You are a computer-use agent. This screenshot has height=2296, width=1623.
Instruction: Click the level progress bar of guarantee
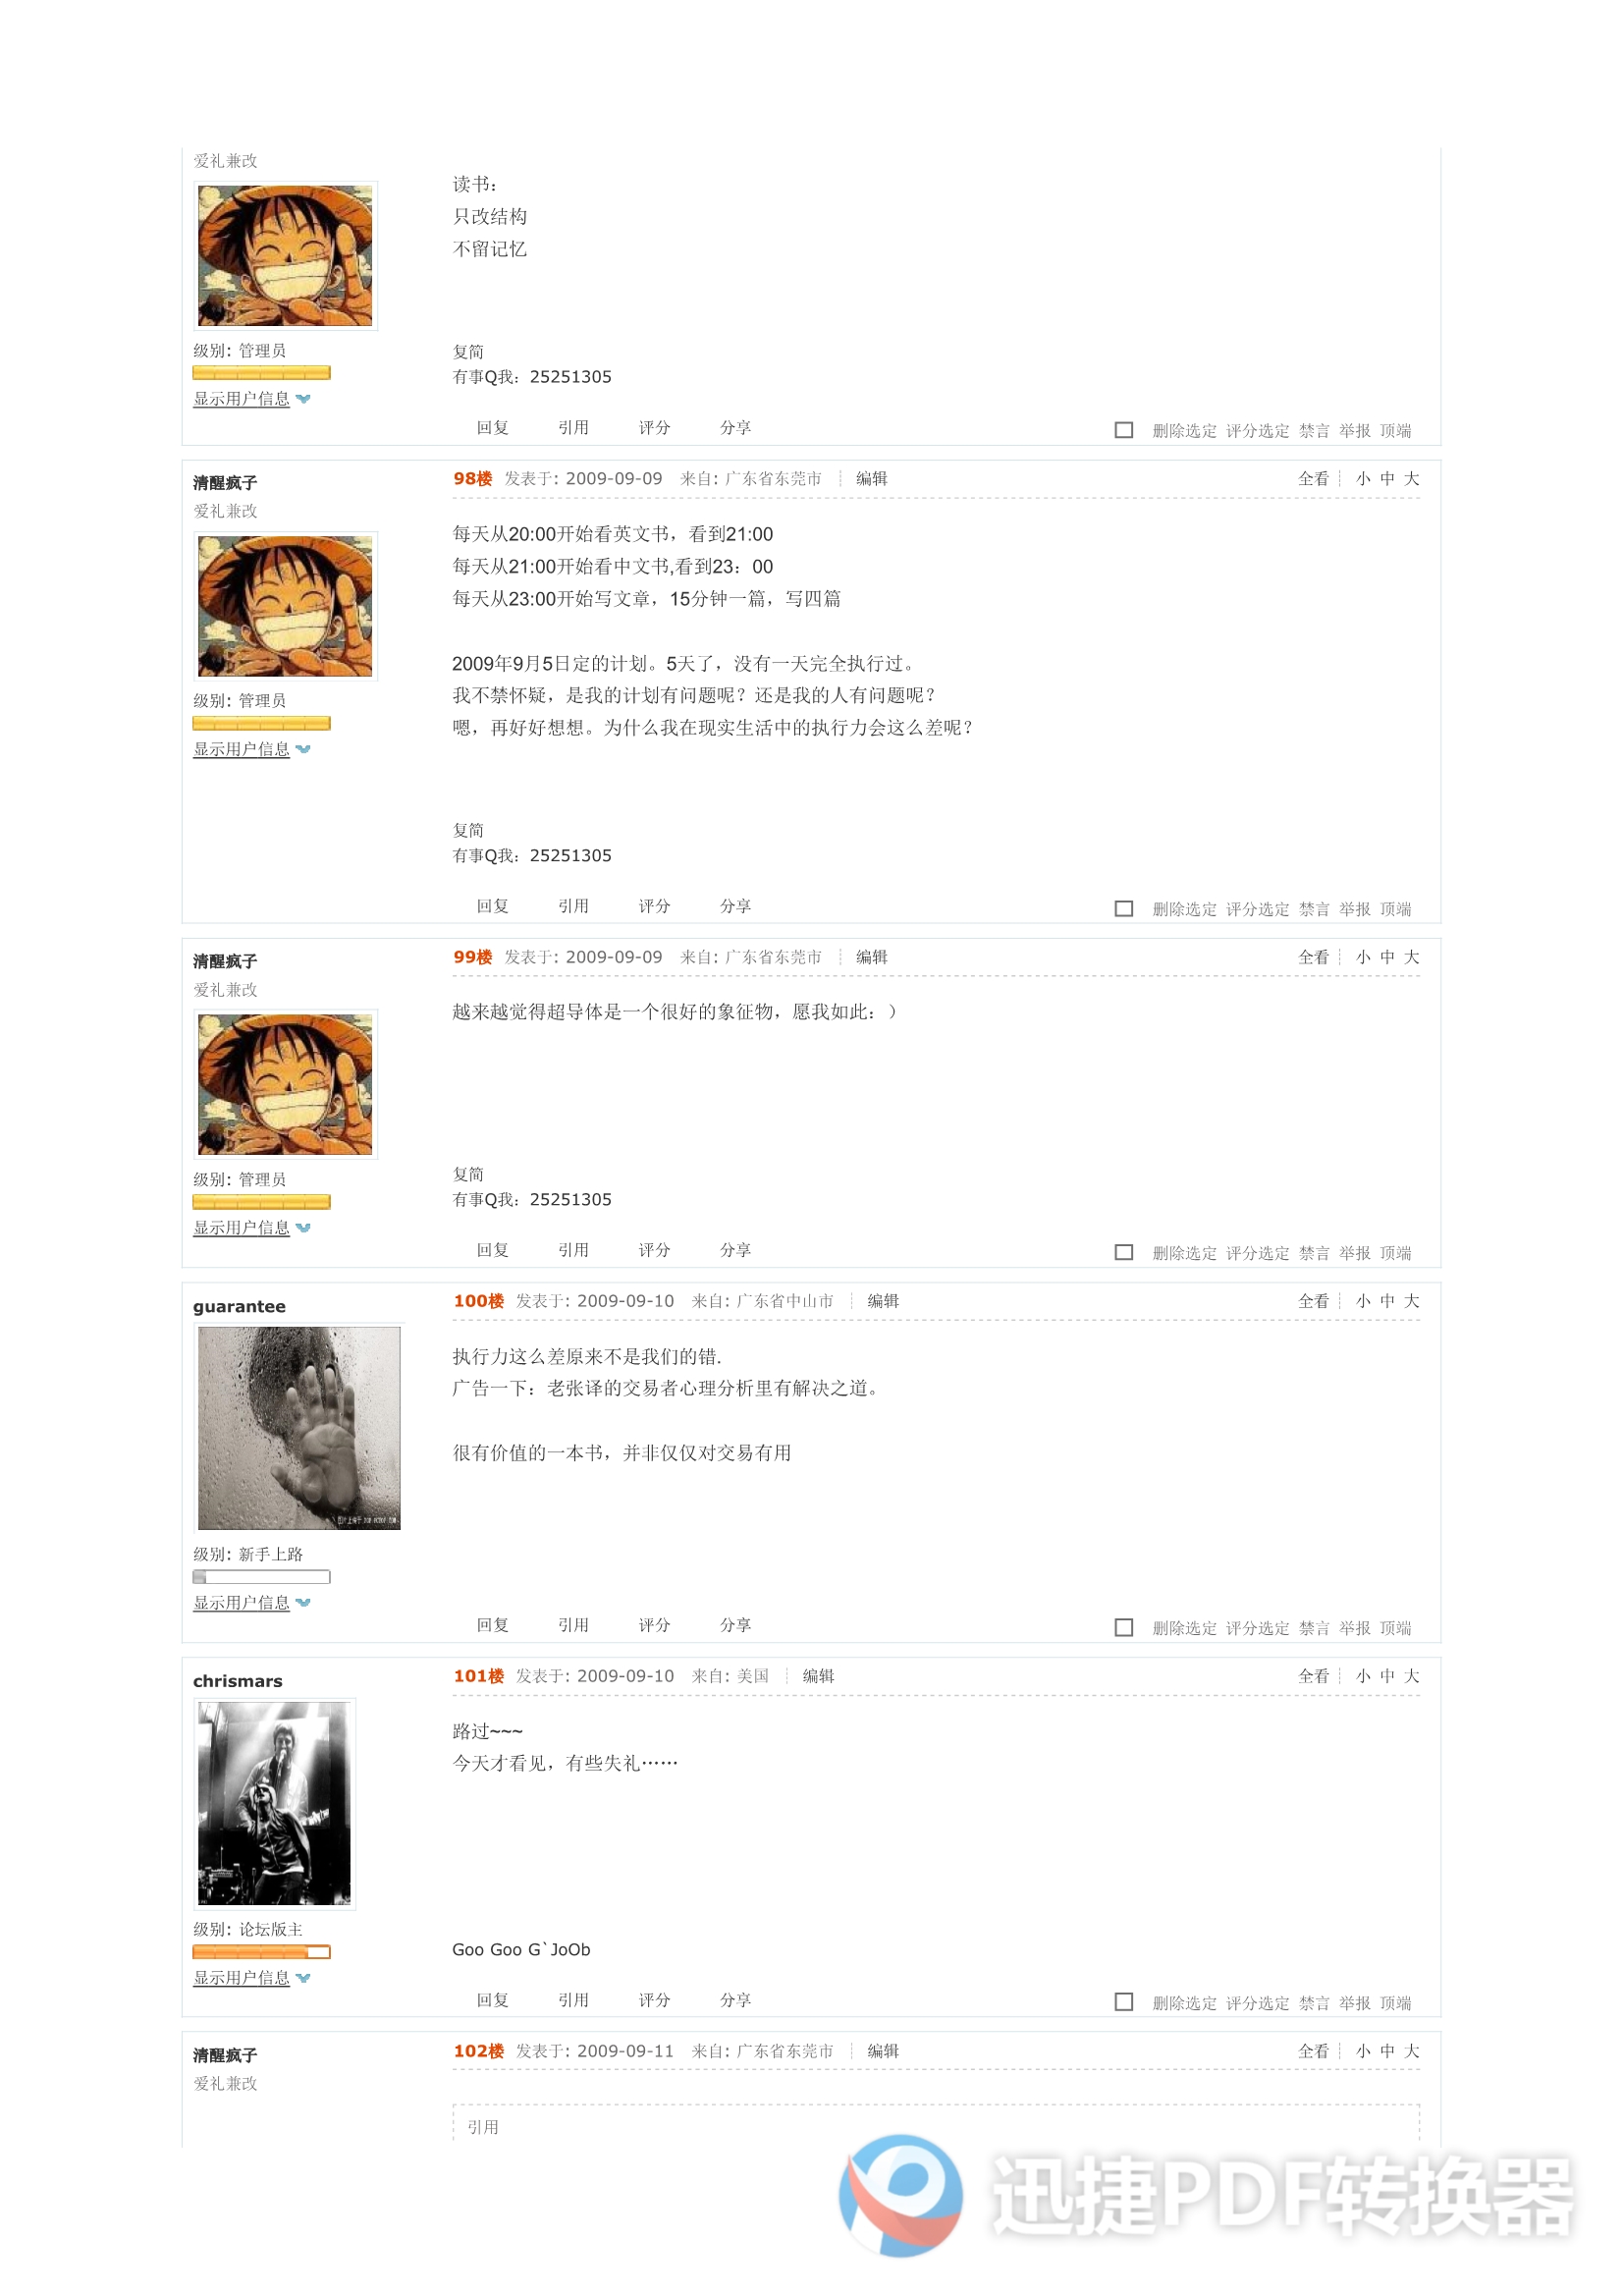coord(261,1576)
